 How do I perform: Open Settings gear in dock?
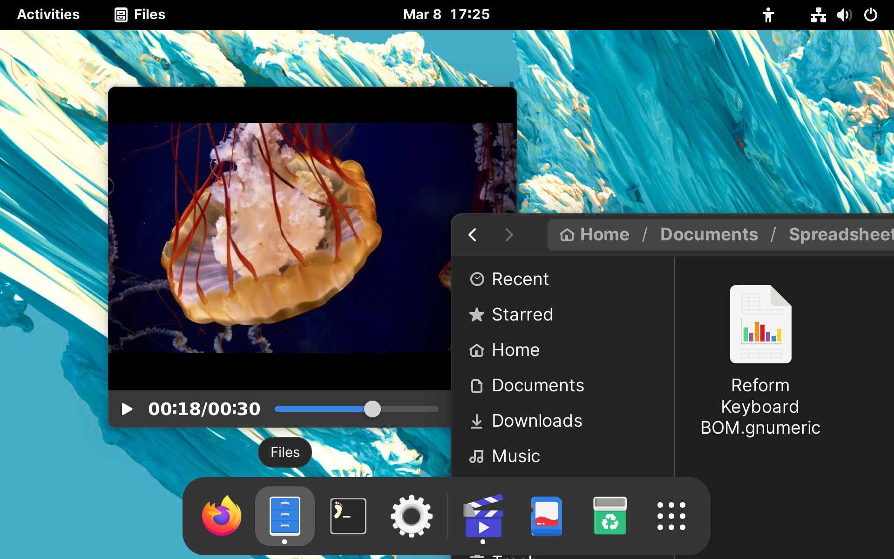pyautogui.click(x=411, y=516)
